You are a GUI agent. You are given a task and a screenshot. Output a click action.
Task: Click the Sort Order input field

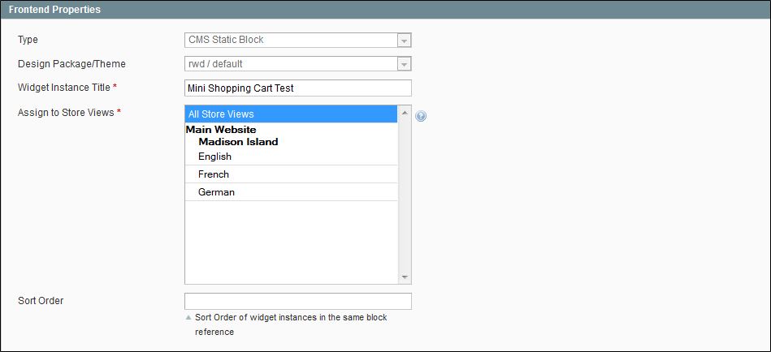298,301
